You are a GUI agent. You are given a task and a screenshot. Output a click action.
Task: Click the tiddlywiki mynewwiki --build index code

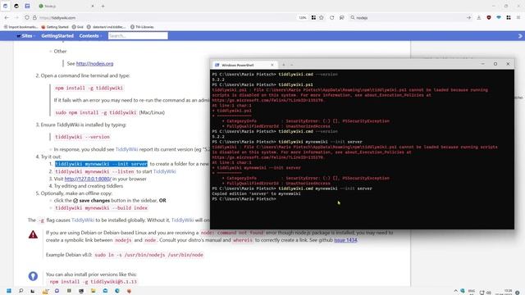101,207
